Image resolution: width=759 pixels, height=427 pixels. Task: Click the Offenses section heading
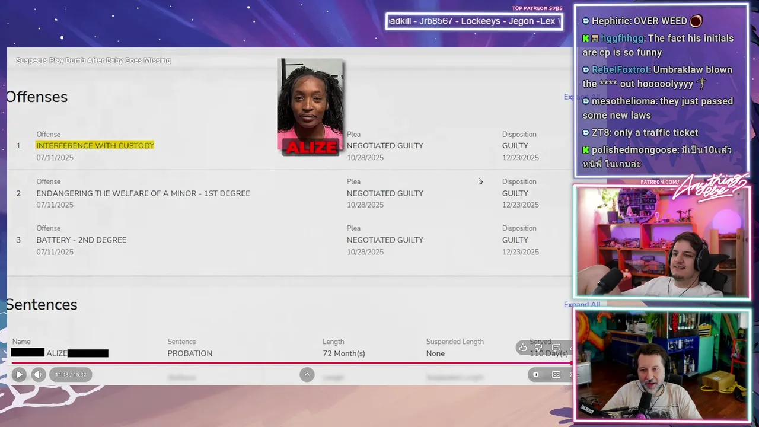click(x=37, y=97)
